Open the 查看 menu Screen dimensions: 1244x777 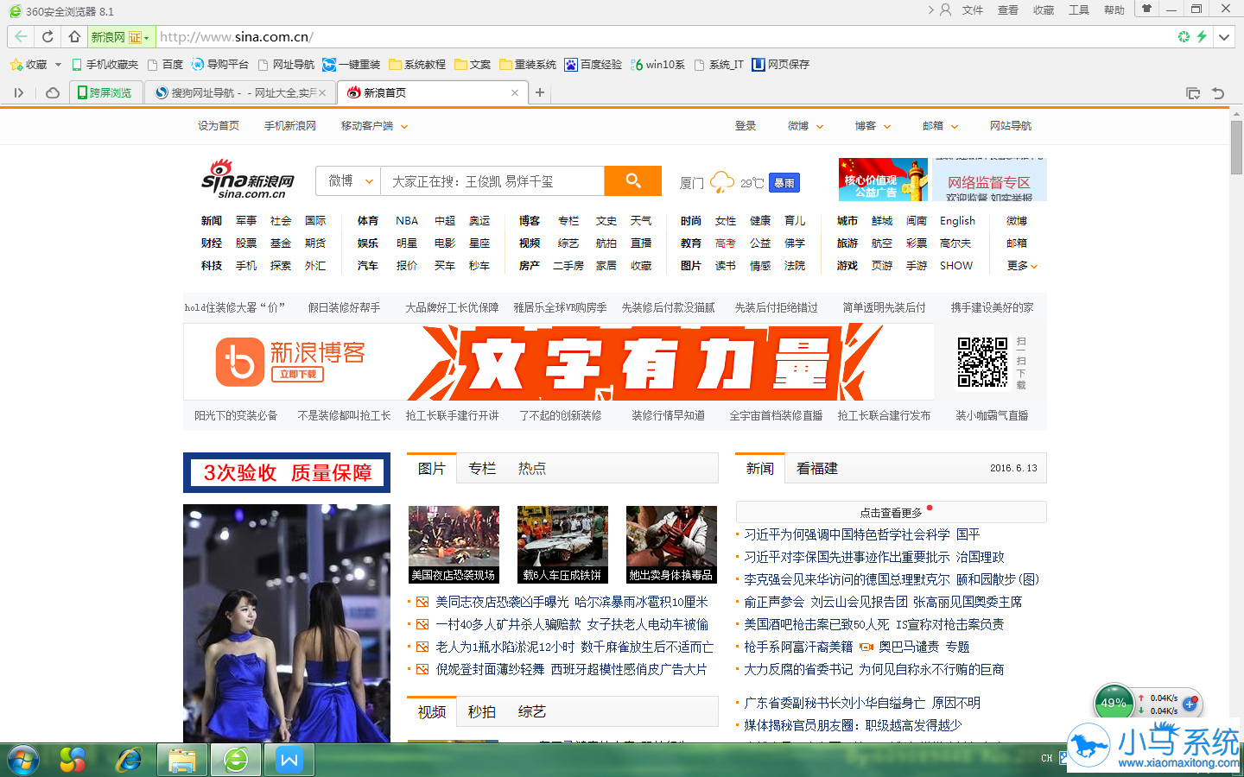[x=1008, y=10]
